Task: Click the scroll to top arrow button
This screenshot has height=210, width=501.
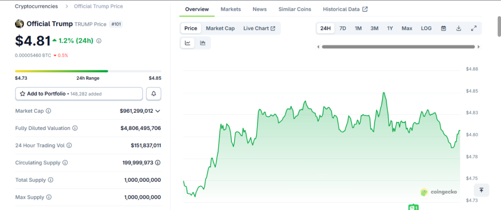Action: coord(481,190)
